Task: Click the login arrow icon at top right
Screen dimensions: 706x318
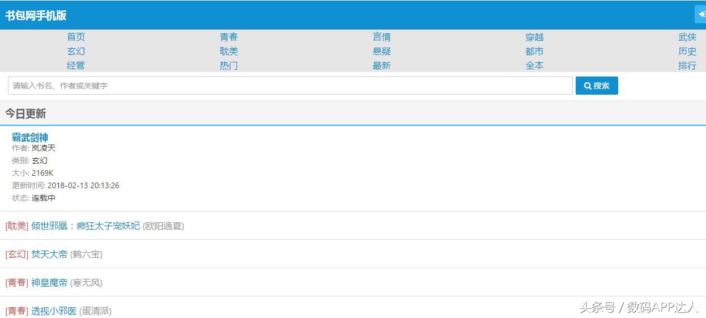Action: 701,15
